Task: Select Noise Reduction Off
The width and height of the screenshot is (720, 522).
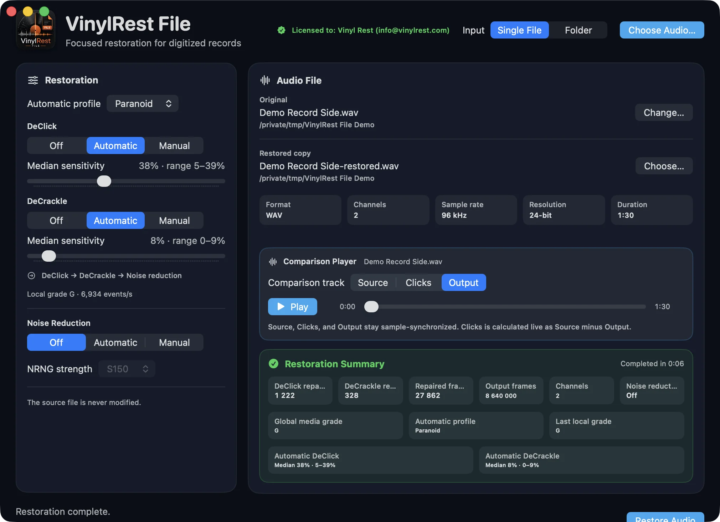Action: click(x=56, y=342)
